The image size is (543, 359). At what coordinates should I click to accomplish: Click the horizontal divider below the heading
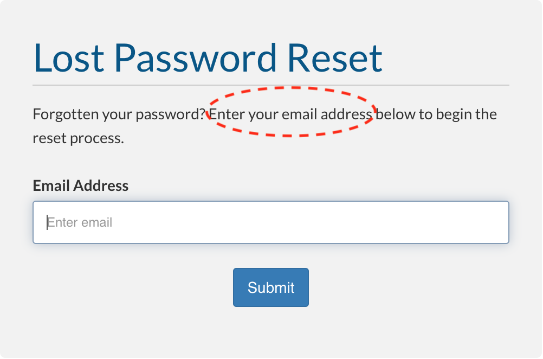271,85
